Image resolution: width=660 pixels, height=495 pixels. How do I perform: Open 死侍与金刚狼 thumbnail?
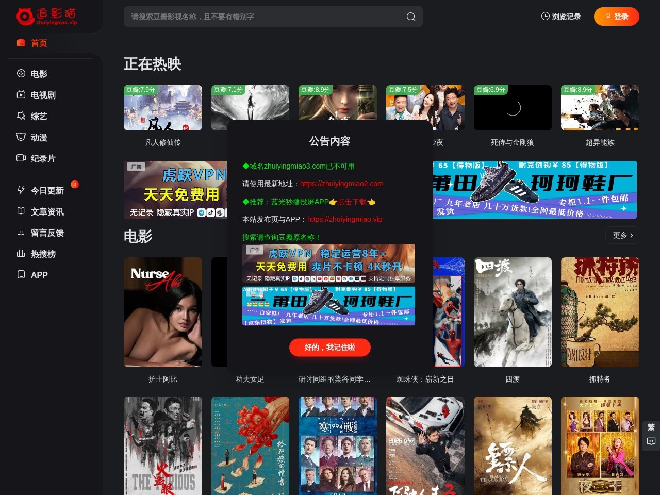point(513,108)
